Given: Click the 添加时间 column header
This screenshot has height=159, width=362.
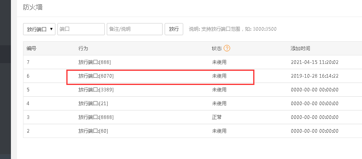Looking at the screenshot, I should tap(301, 49).
